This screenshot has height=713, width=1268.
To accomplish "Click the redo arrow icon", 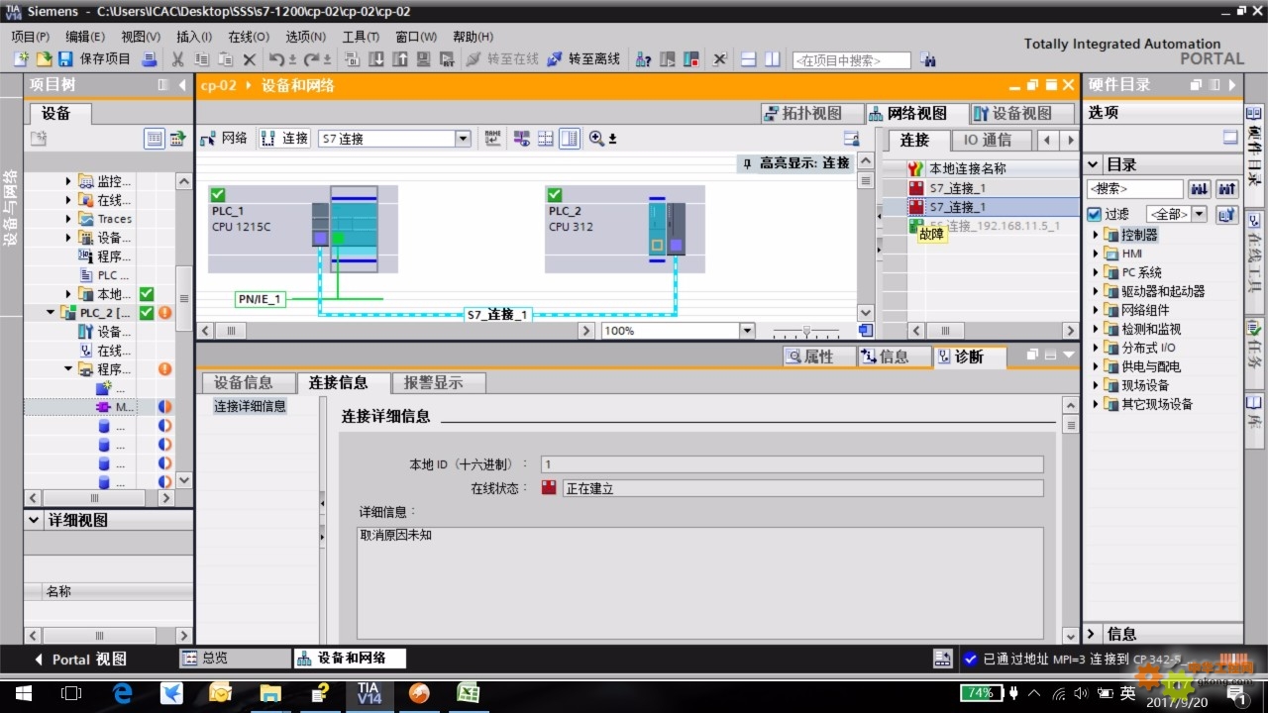I will [312, 59].
